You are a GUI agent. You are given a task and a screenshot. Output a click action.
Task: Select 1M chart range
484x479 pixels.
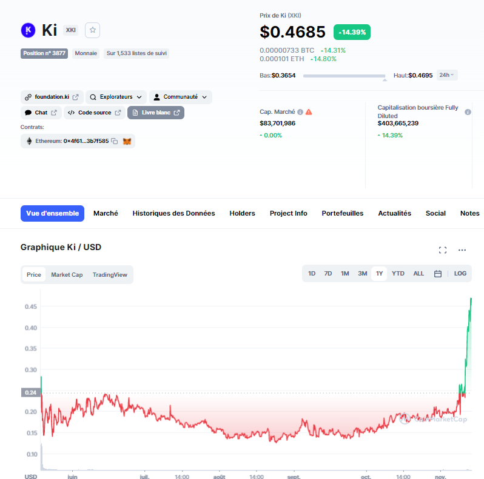point(345,273)
